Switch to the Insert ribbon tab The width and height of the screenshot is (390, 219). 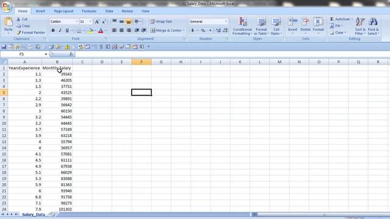[40, 11]
